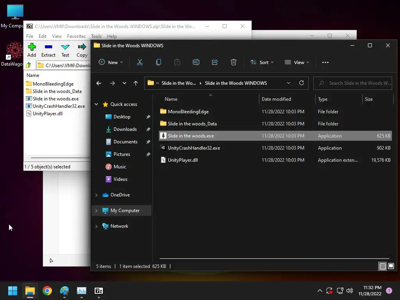Open the 7-Zip Tools menu
Image resolution: width=400 pixels, height=300 pixels.
(96, 36)
